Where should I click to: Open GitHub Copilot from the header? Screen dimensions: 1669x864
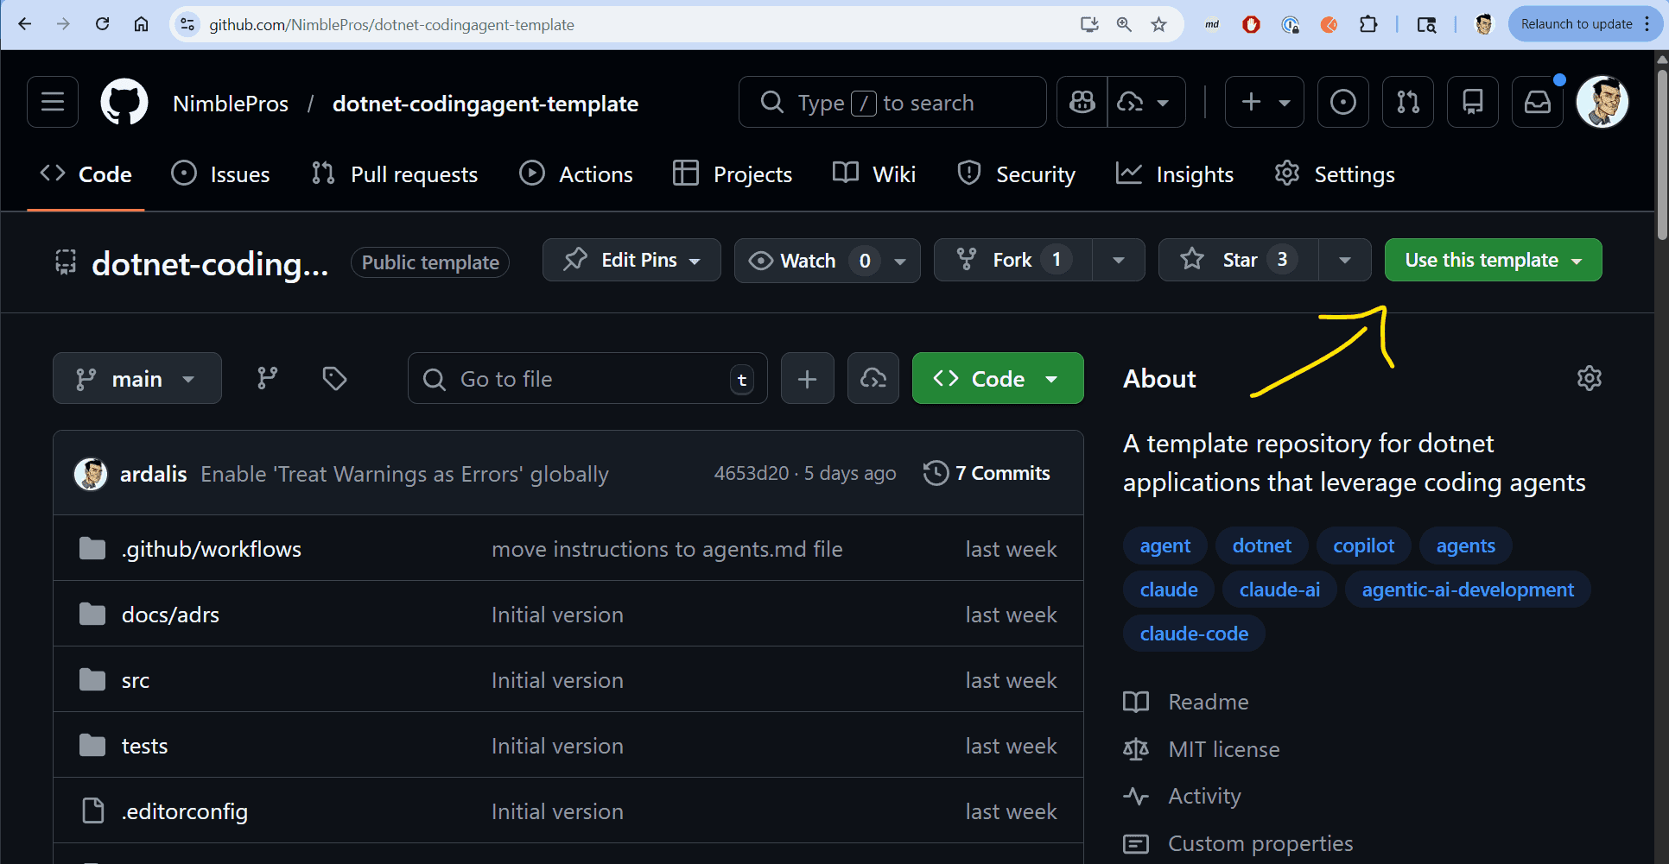pyautogui.click(x=1082, y=101)
